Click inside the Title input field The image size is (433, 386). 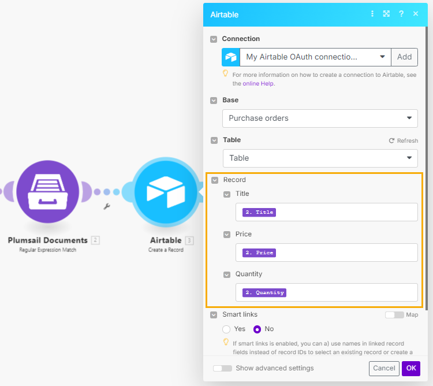[326, 212]
